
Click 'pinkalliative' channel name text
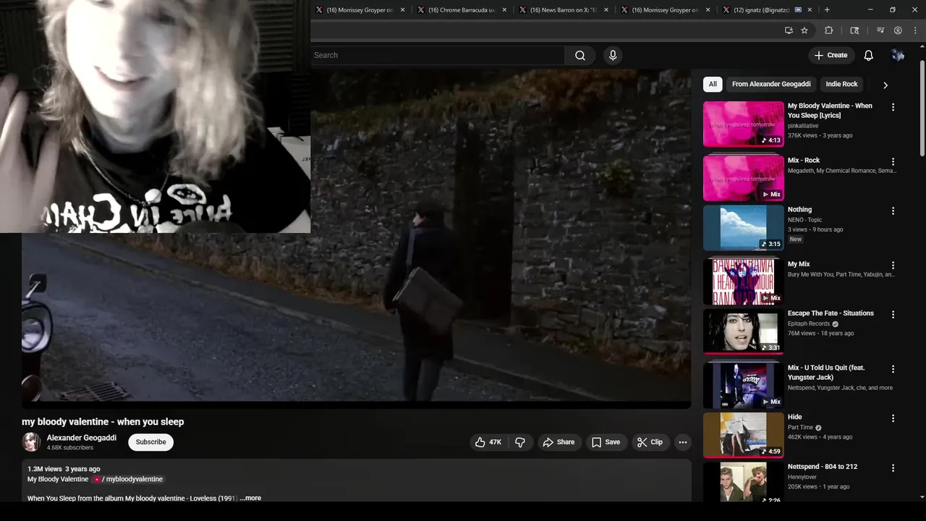pyautogui.click(x=804, y=125)
